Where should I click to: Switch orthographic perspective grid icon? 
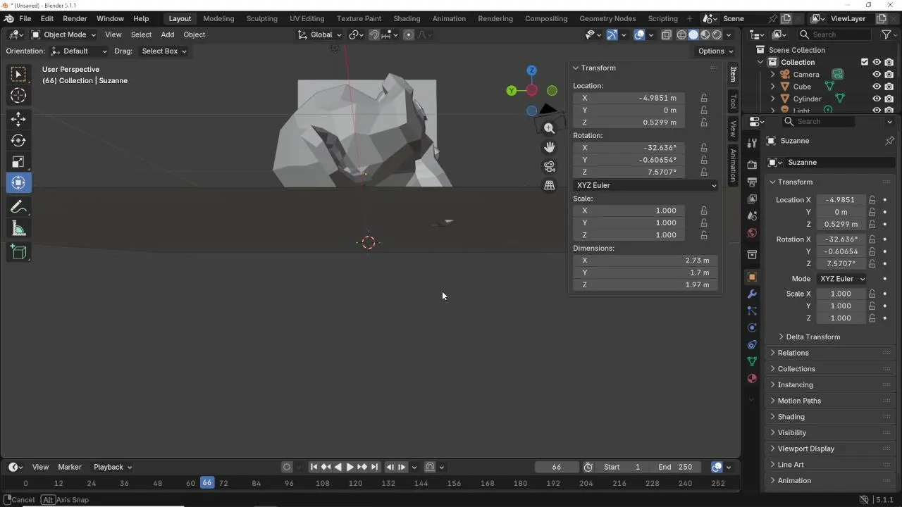pyautogui.click(x=550, y=185)
